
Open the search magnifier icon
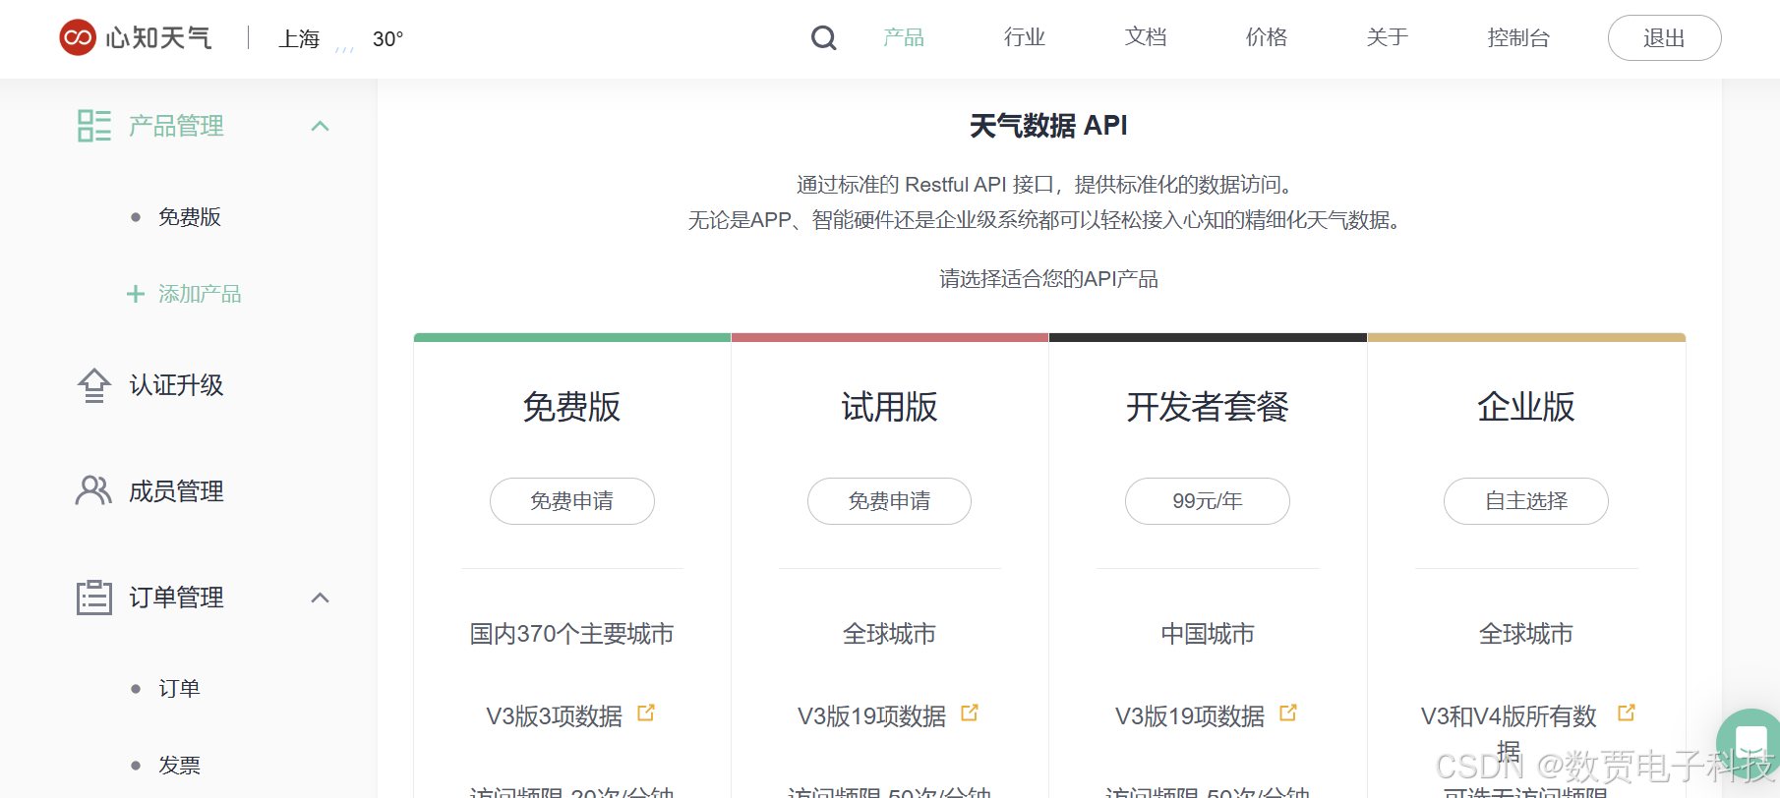click(823, 38)
